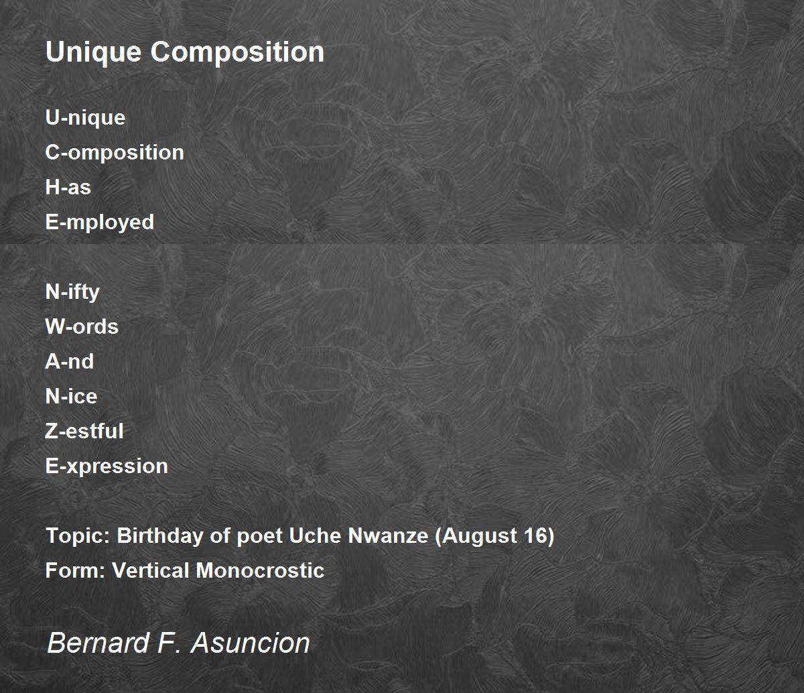Select the line C-omposition
The image size is (804, 693).
(x=115, y=153)
